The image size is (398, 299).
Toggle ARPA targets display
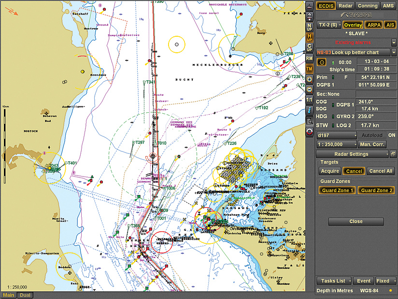373,25
